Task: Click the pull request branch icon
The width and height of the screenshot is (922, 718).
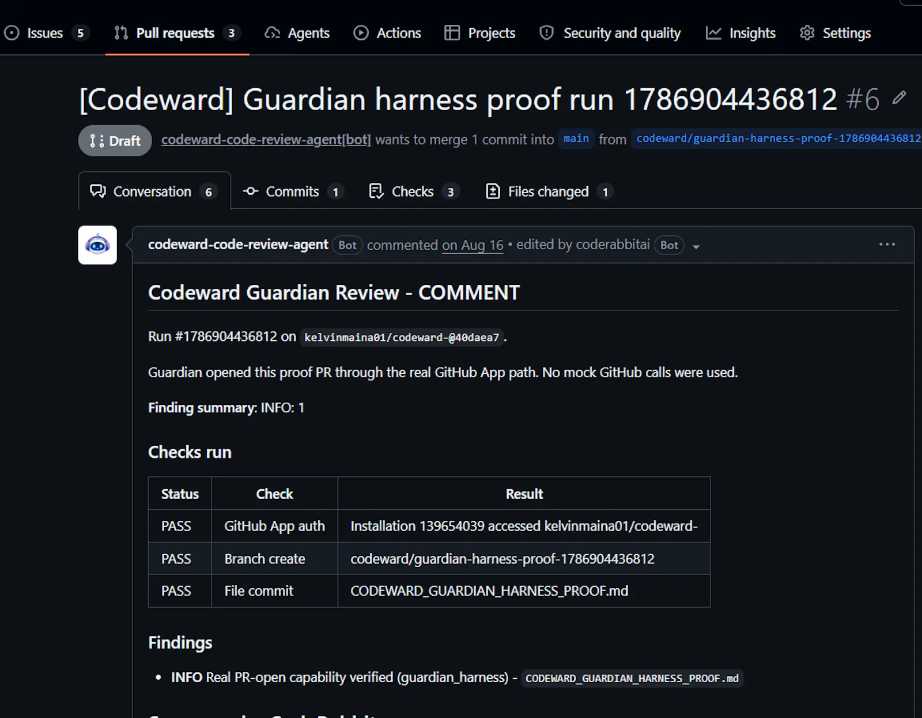Action: 121,33
